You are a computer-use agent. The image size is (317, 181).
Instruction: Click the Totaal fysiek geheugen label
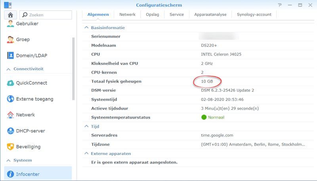pos(116,81)
